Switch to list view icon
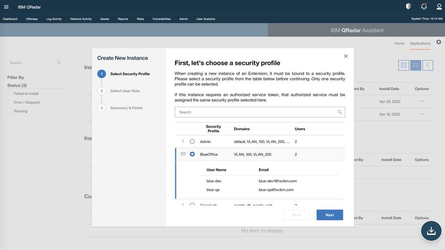 click(x=416, y=65)
